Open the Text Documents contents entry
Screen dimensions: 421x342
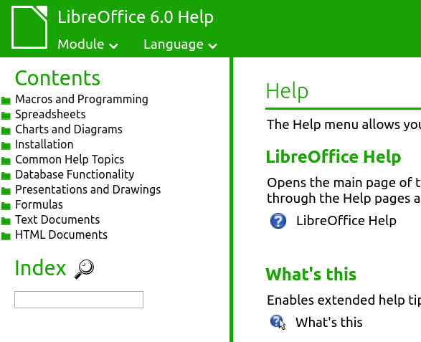click(x=57, y=219)
